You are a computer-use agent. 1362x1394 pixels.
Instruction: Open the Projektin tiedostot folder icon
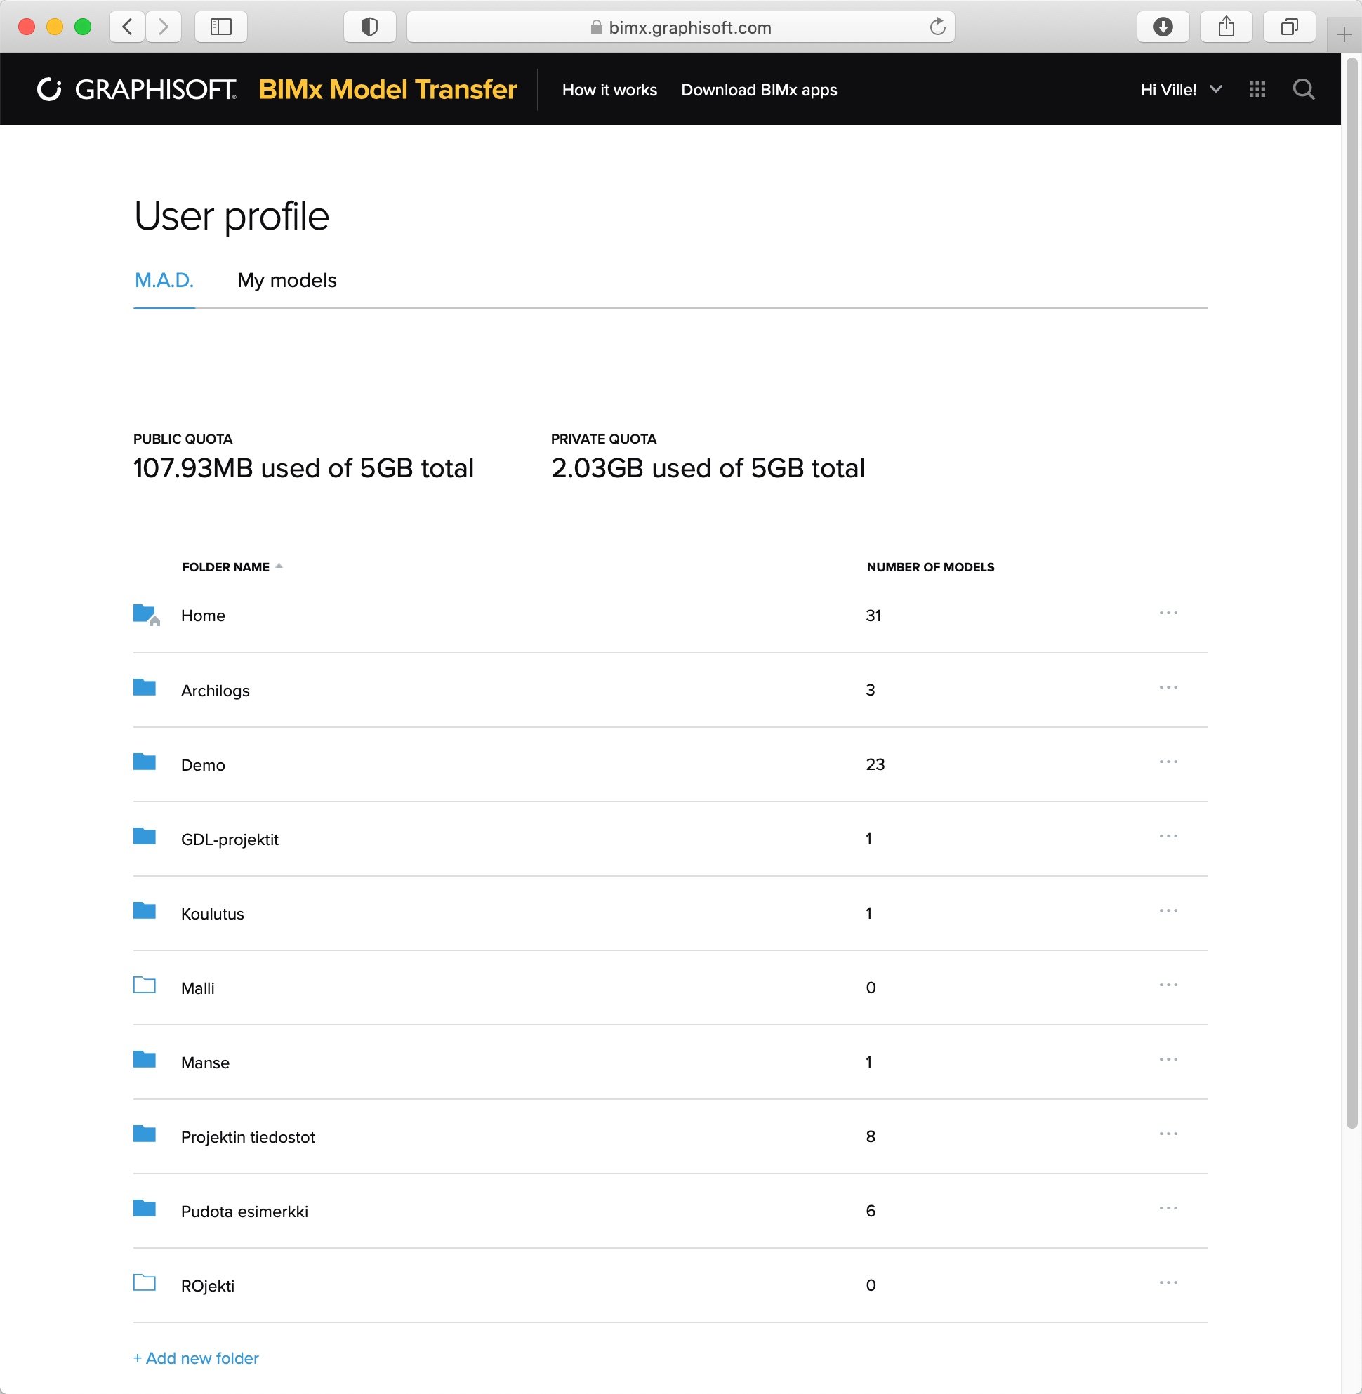pos(145,1134)
